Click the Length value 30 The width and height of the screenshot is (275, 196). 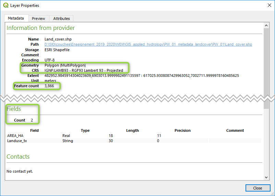point(111,141)
